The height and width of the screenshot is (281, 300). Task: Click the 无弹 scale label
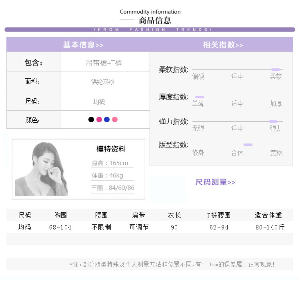coord(198,128)
